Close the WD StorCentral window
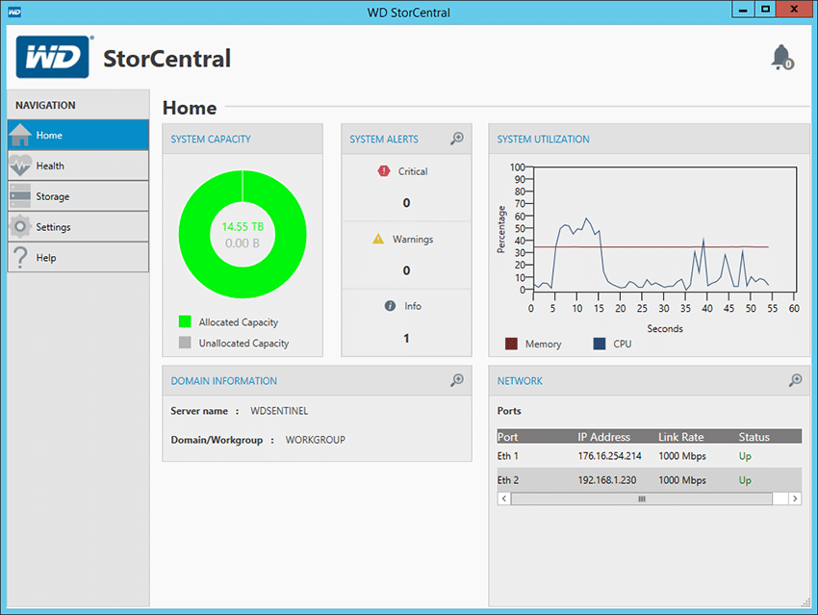The height and width of the screenshot is (615, 818). coord(794,9)
